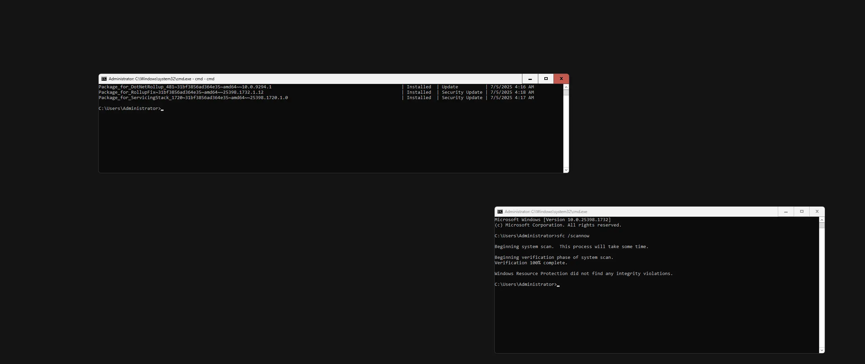Click the Package_for_RollupFix output line
Screen dimensions: 865x364
coord(181,92)
